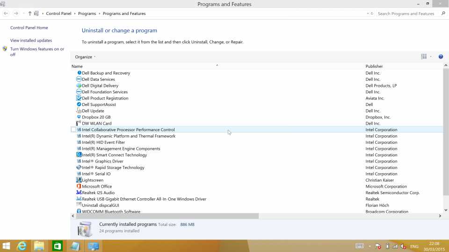Change the list view layout button
Viewport: 449px width, 252px height.
click(424, 56)
